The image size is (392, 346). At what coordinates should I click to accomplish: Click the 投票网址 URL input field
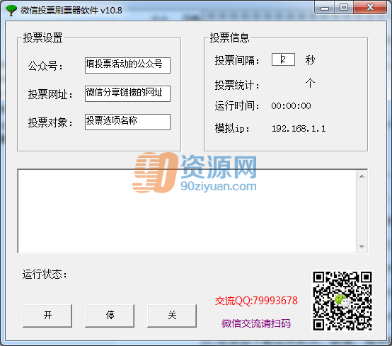pyautogui.click(x=127, y=93)
